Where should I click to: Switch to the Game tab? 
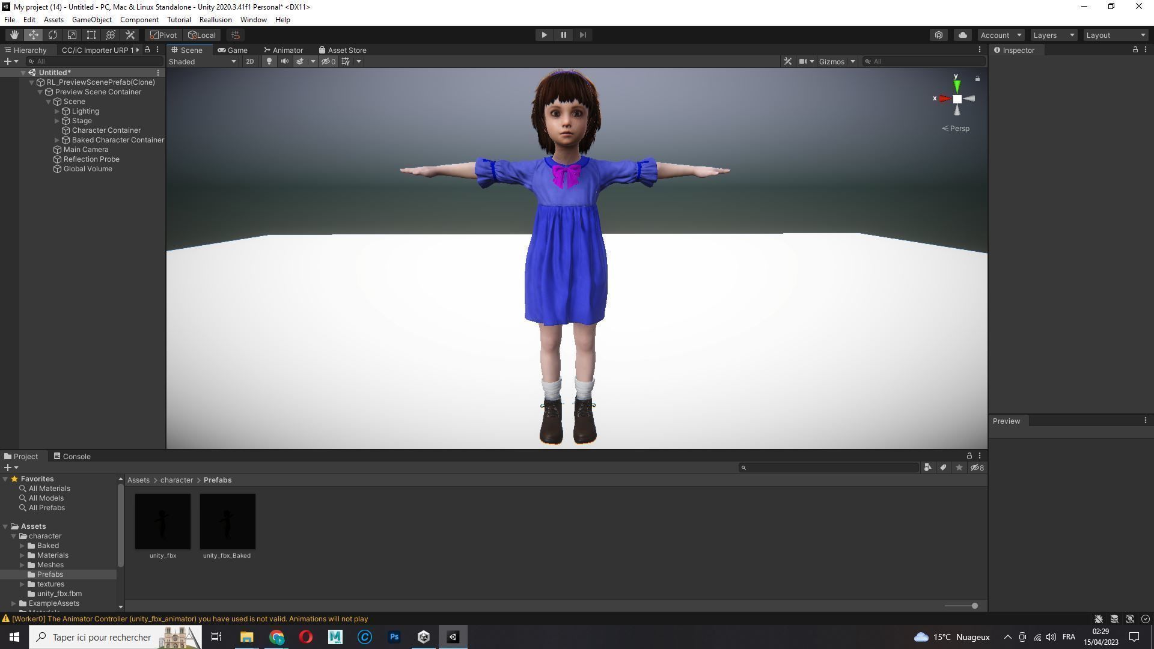tap(233, 50)
